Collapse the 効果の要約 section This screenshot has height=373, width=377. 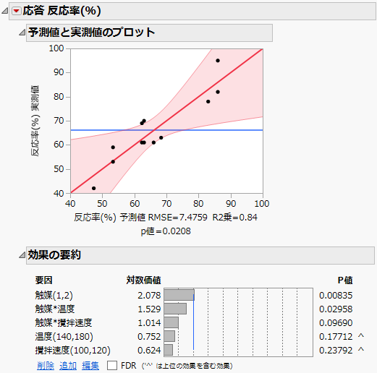point(22,255)
